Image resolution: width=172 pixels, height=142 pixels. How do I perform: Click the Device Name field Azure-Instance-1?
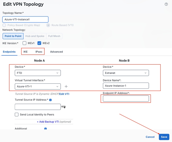[x=126, y=86]
